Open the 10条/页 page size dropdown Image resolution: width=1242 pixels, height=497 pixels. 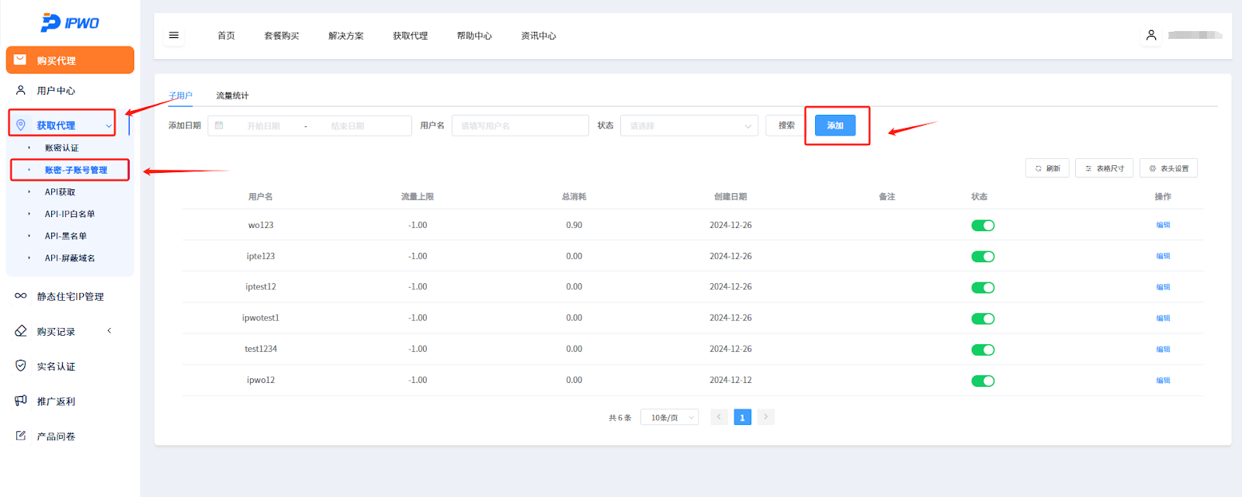(669, 417)
